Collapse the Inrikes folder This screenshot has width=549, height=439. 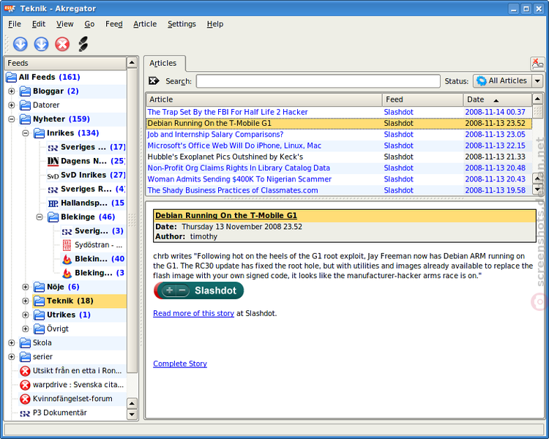pyautogui.click(x=26, y=133)
